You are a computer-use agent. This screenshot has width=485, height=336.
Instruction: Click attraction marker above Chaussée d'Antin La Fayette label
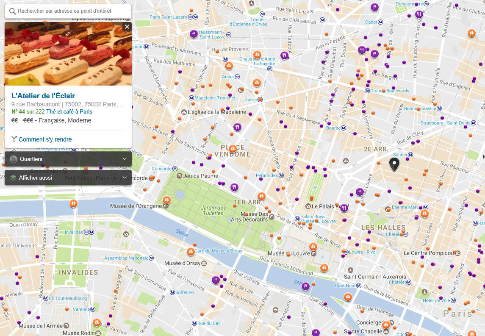[x=257, y=55]
